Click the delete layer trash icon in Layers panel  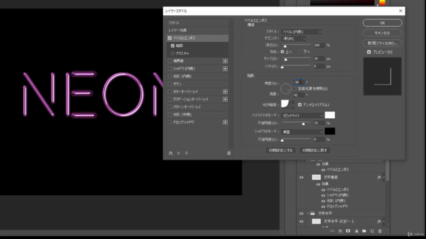(380, 231)
